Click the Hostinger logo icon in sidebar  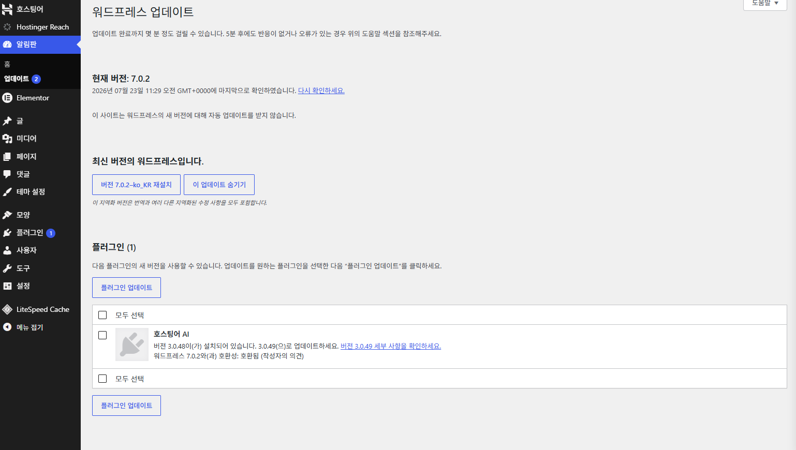[x=7, y=9]
